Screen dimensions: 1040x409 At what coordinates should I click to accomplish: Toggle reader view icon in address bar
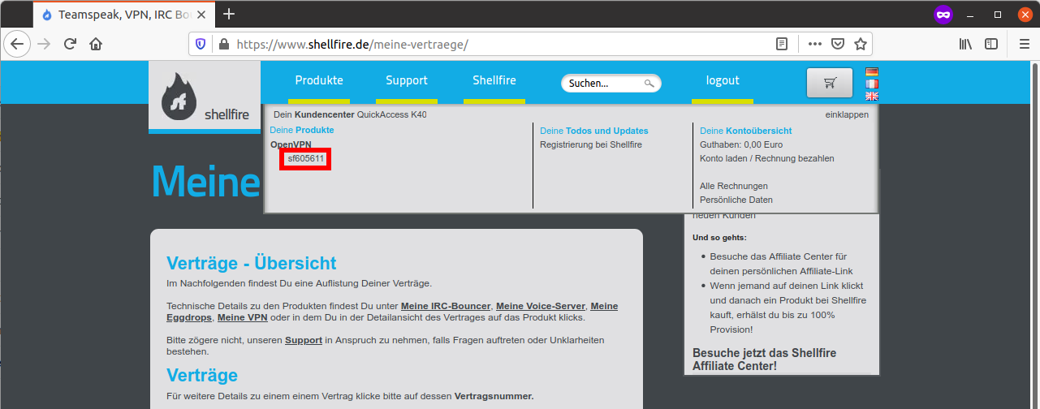tap(782, 44)
